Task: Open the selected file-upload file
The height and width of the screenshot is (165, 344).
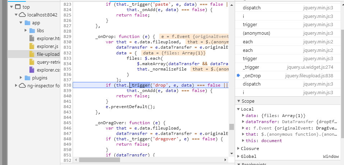Action: tap(48, 54)
